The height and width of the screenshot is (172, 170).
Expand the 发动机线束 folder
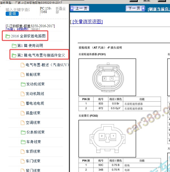35,84
